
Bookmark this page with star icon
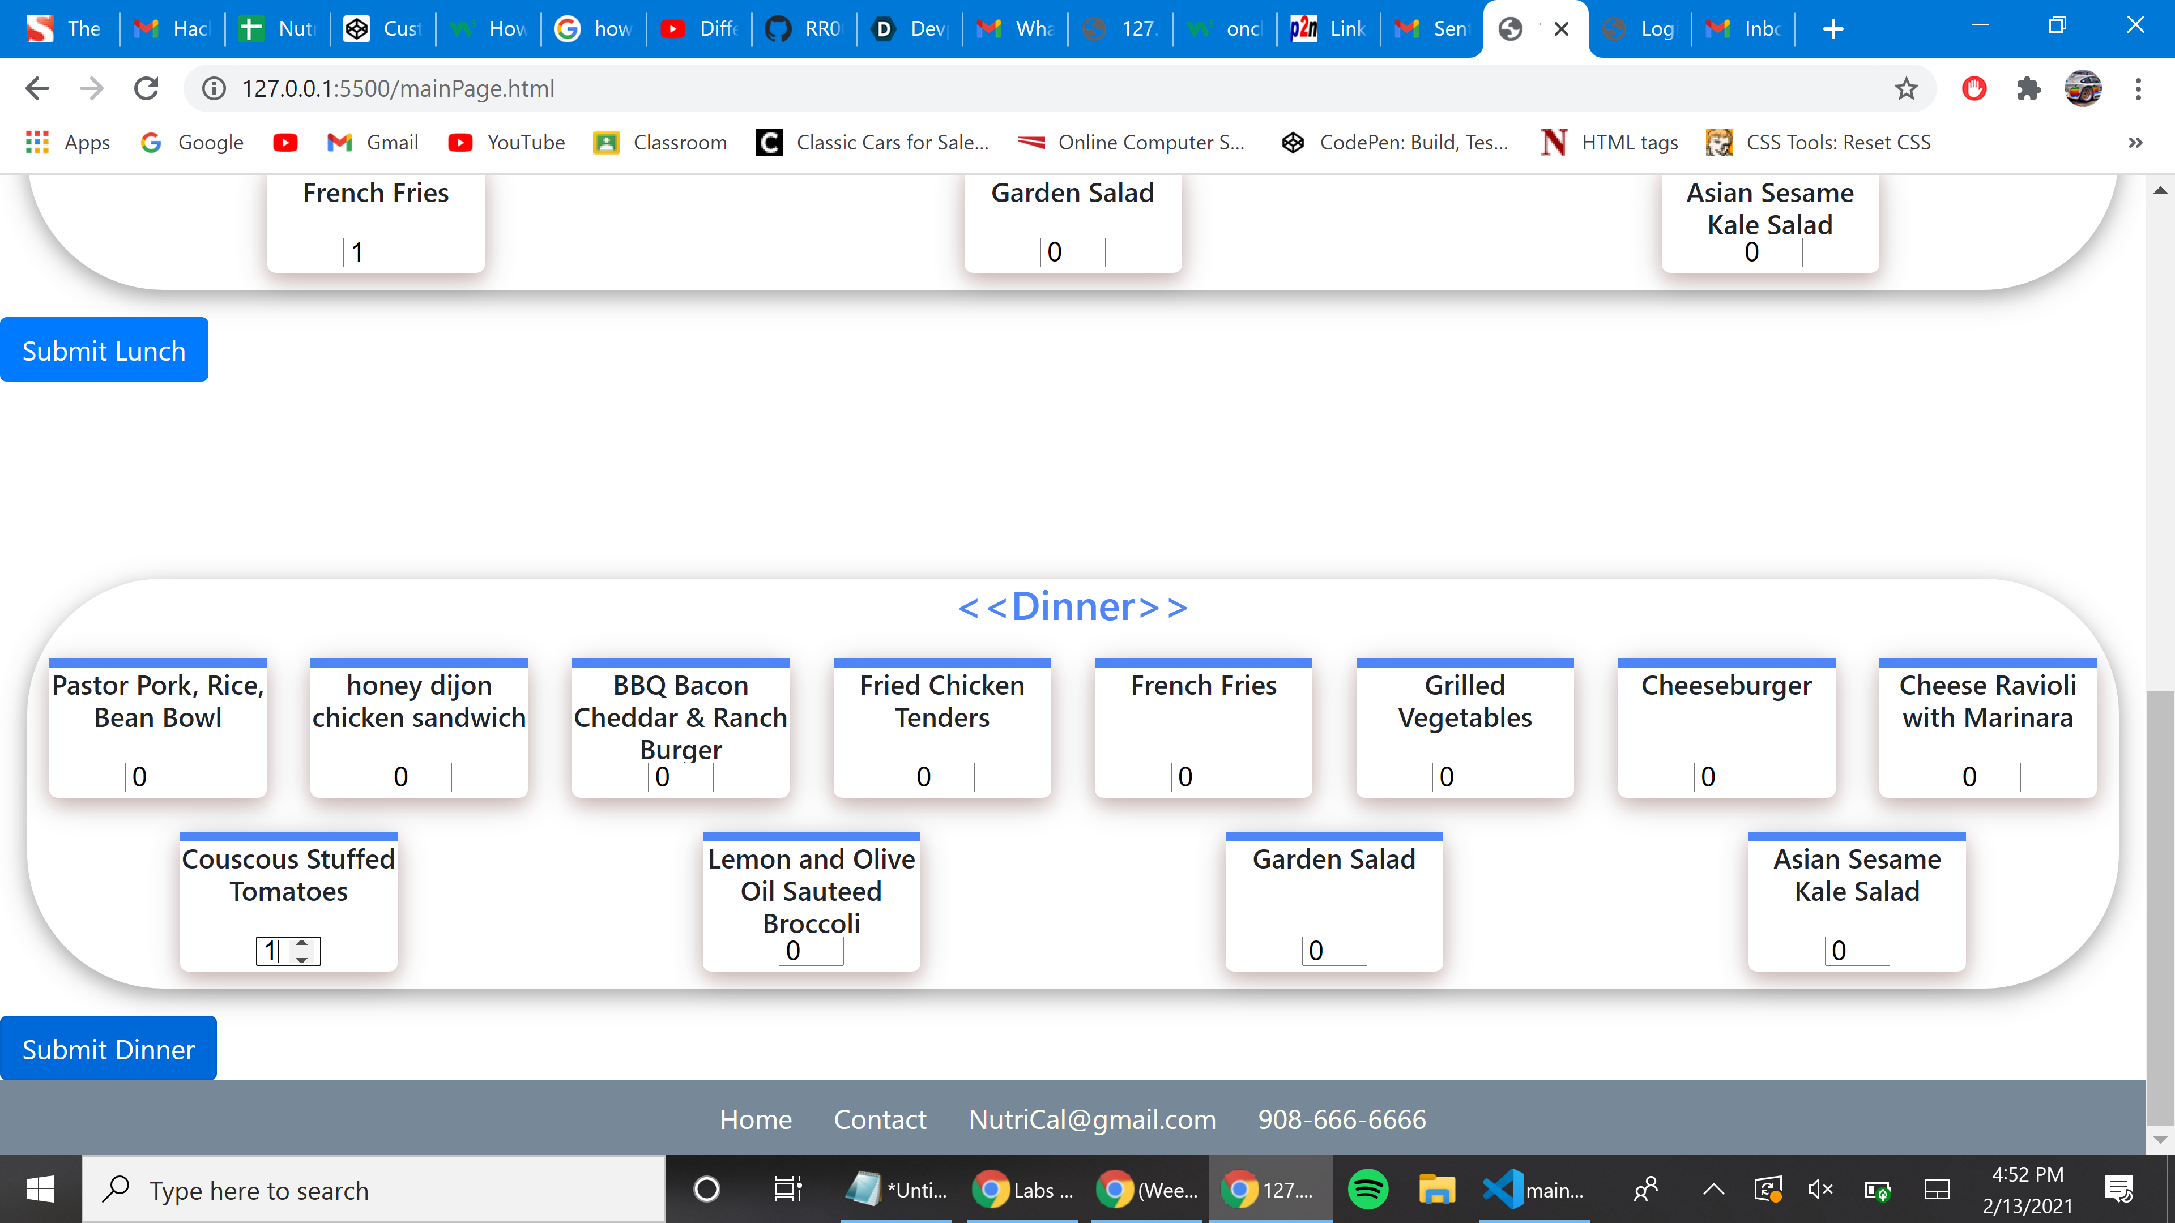pos(1905,88)
